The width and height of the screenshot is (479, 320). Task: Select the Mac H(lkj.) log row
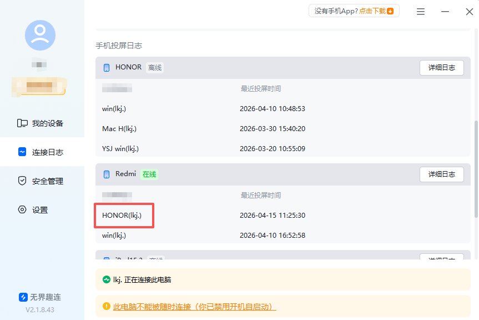coord(119,129)
